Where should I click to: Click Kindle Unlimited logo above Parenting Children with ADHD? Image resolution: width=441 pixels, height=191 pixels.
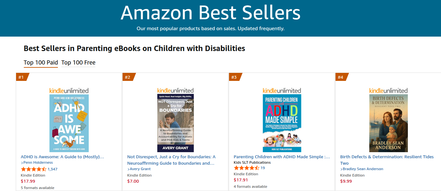(x=282, y=91)
